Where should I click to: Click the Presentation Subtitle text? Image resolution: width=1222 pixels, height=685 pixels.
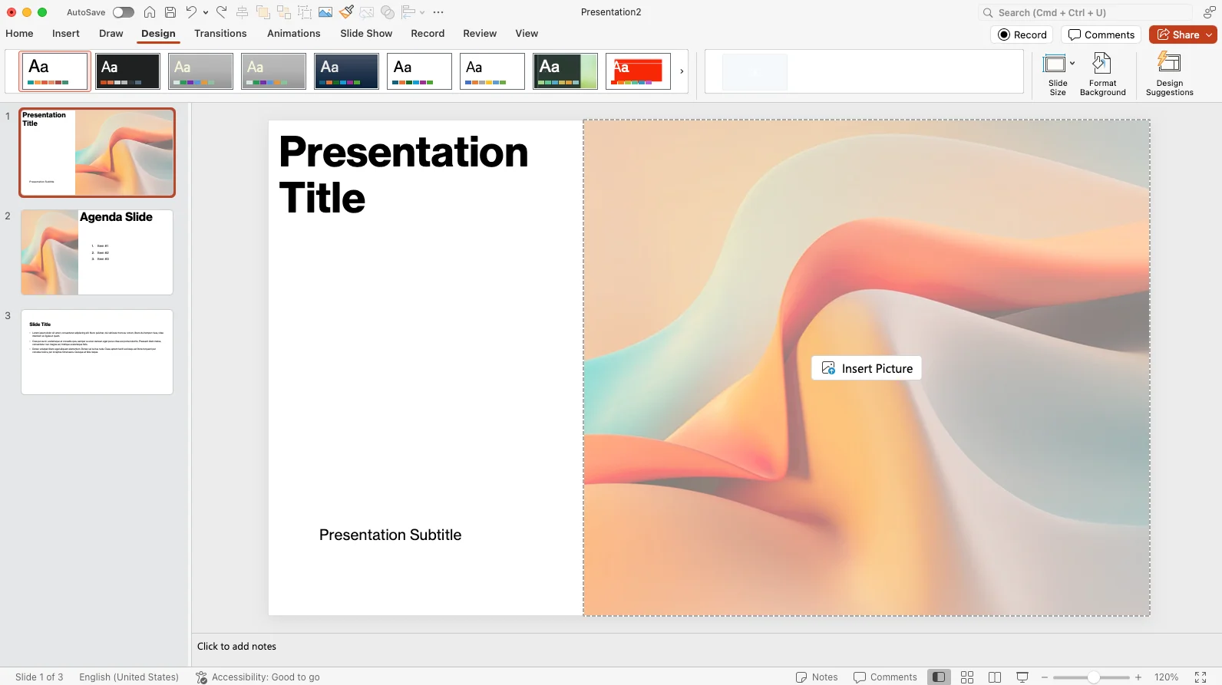click(x=390, y=535)
